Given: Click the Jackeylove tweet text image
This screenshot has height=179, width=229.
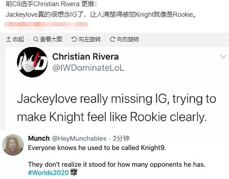Looking at the screenshot, I should point(117,108).
